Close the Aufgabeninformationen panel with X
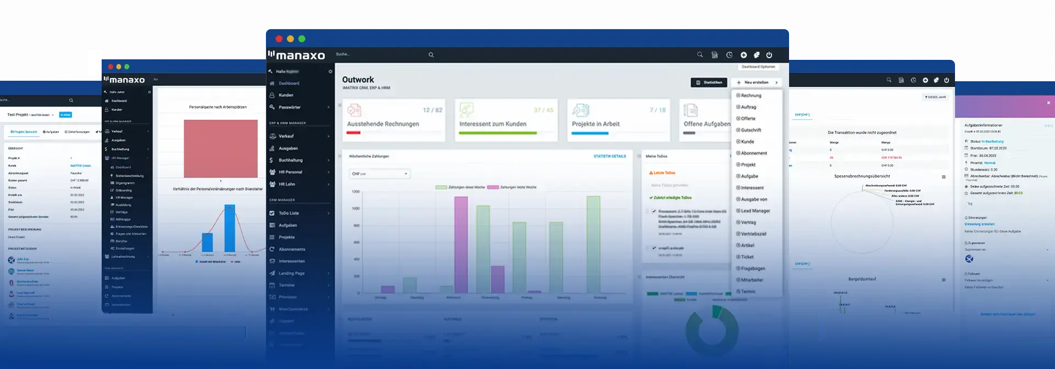 tap(1048, 103)
